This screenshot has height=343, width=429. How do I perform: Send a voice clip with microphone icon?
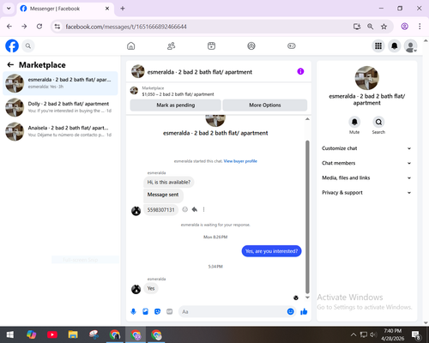(133, 311)
